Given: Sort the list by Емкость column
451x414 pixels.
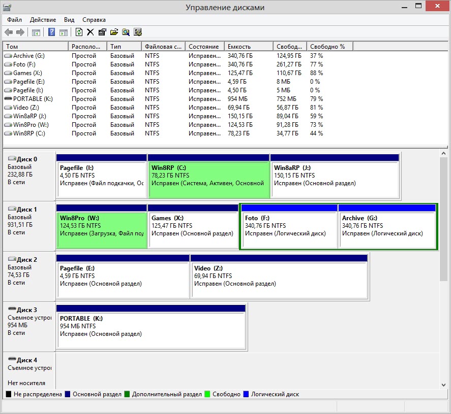Looking at the screenshot, I should 248,47.
